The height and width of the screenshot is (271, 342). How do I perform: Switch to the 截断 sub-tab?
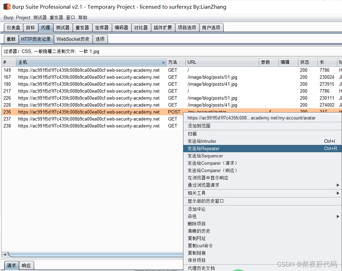11,39
